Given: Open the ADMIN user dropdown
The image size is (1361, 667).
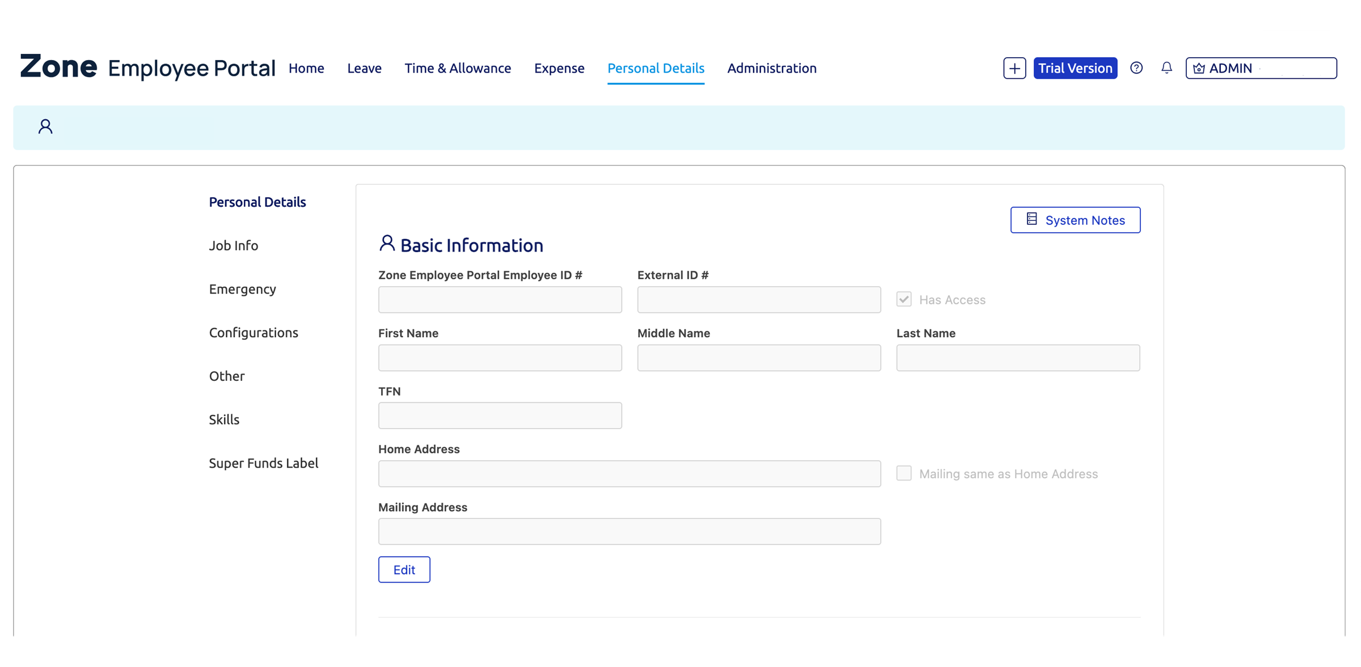Looking at the screenshot, I should coord(1261,68).
